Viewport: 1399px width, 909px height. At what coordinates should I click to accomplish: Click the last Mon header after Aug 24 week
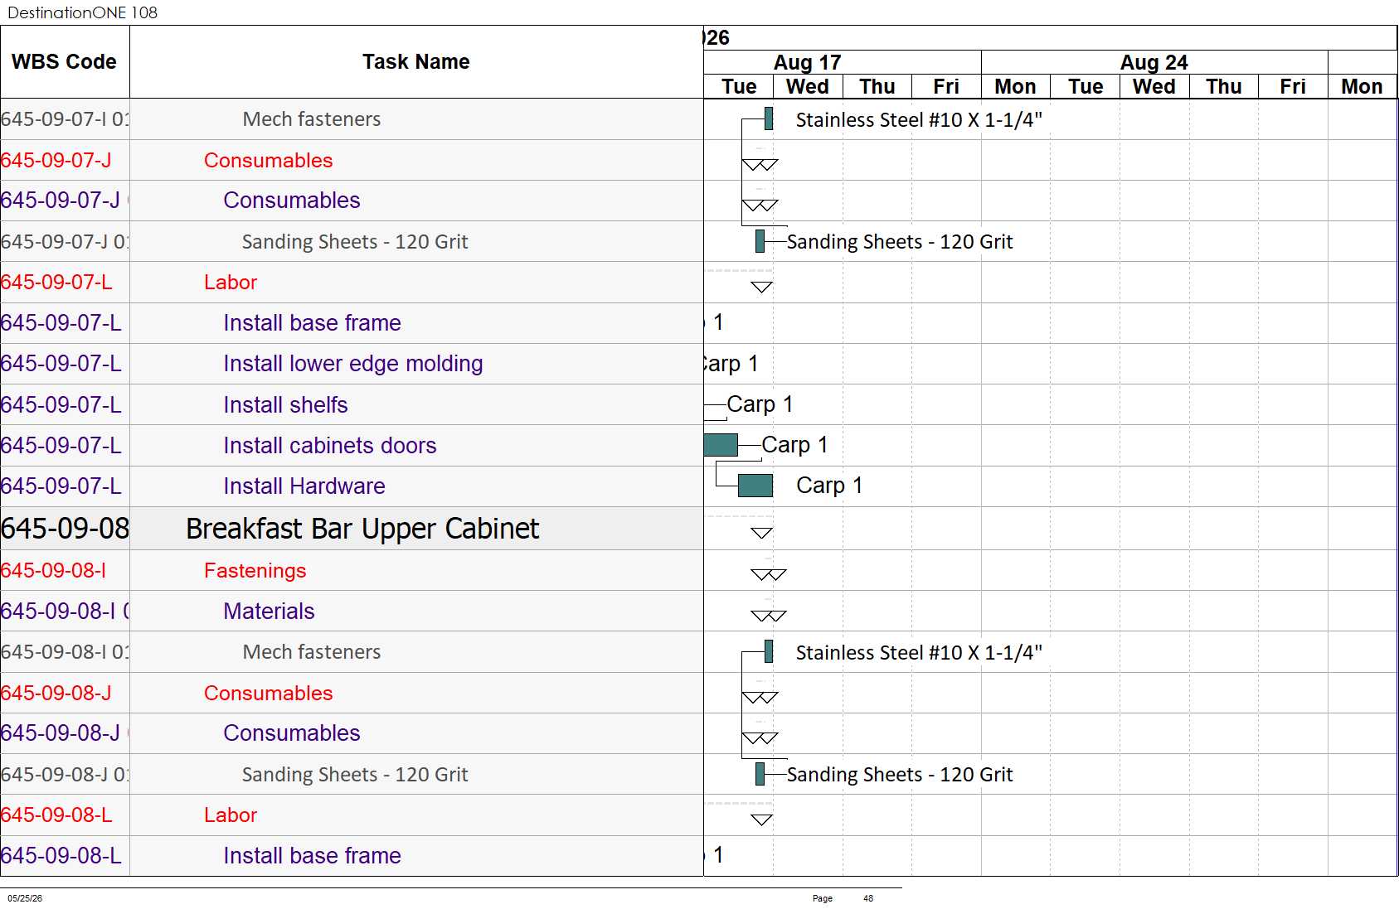1362,86
